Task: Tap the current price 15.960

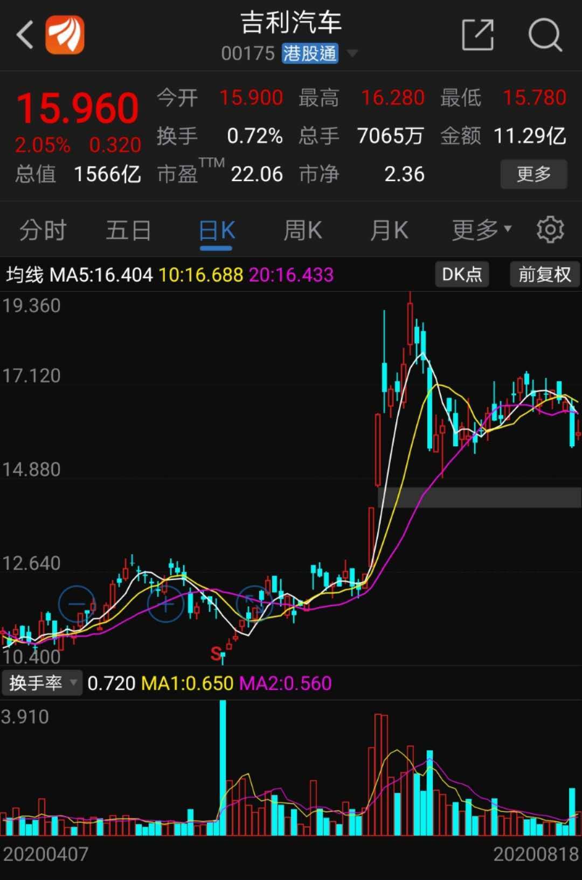Action: click(x=78, y=108)
